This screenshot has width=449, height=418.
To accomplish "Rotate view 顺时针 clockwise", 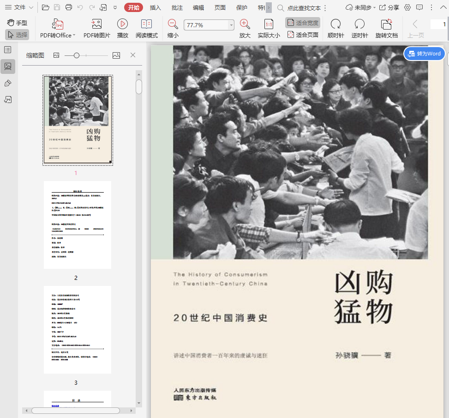I will click(335, 28).
